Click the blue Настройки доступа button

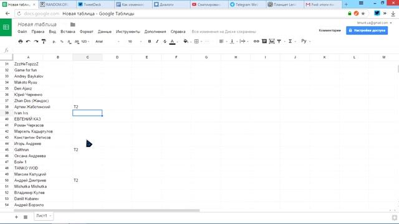pos(367,30)
